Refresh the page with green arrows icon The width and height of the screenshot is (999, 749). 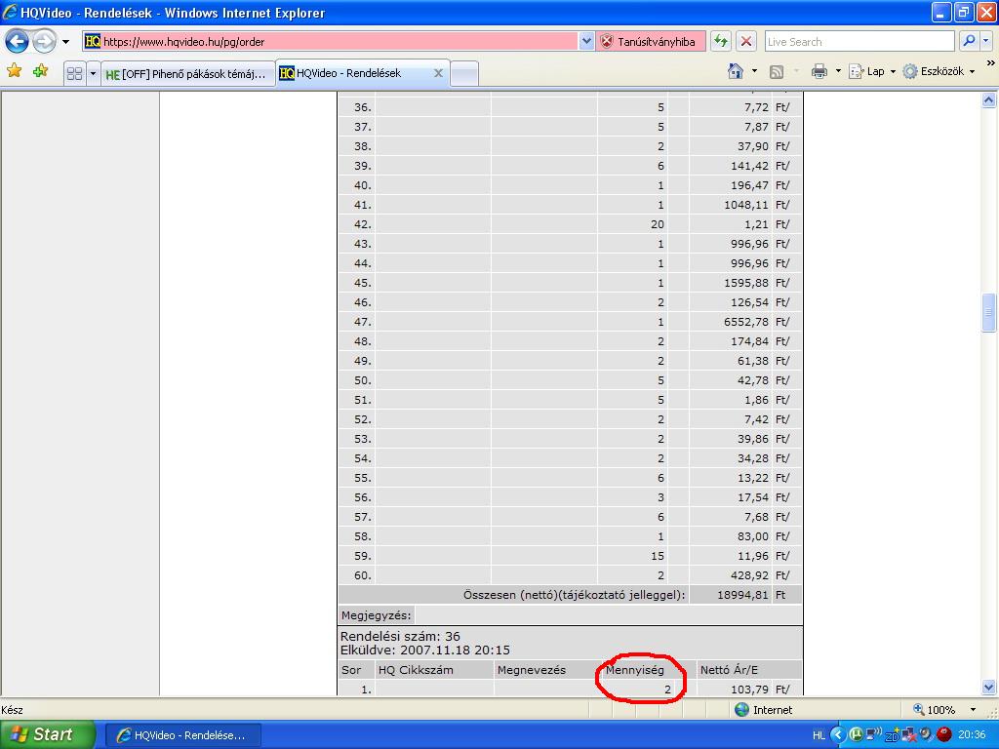[721, 41]
